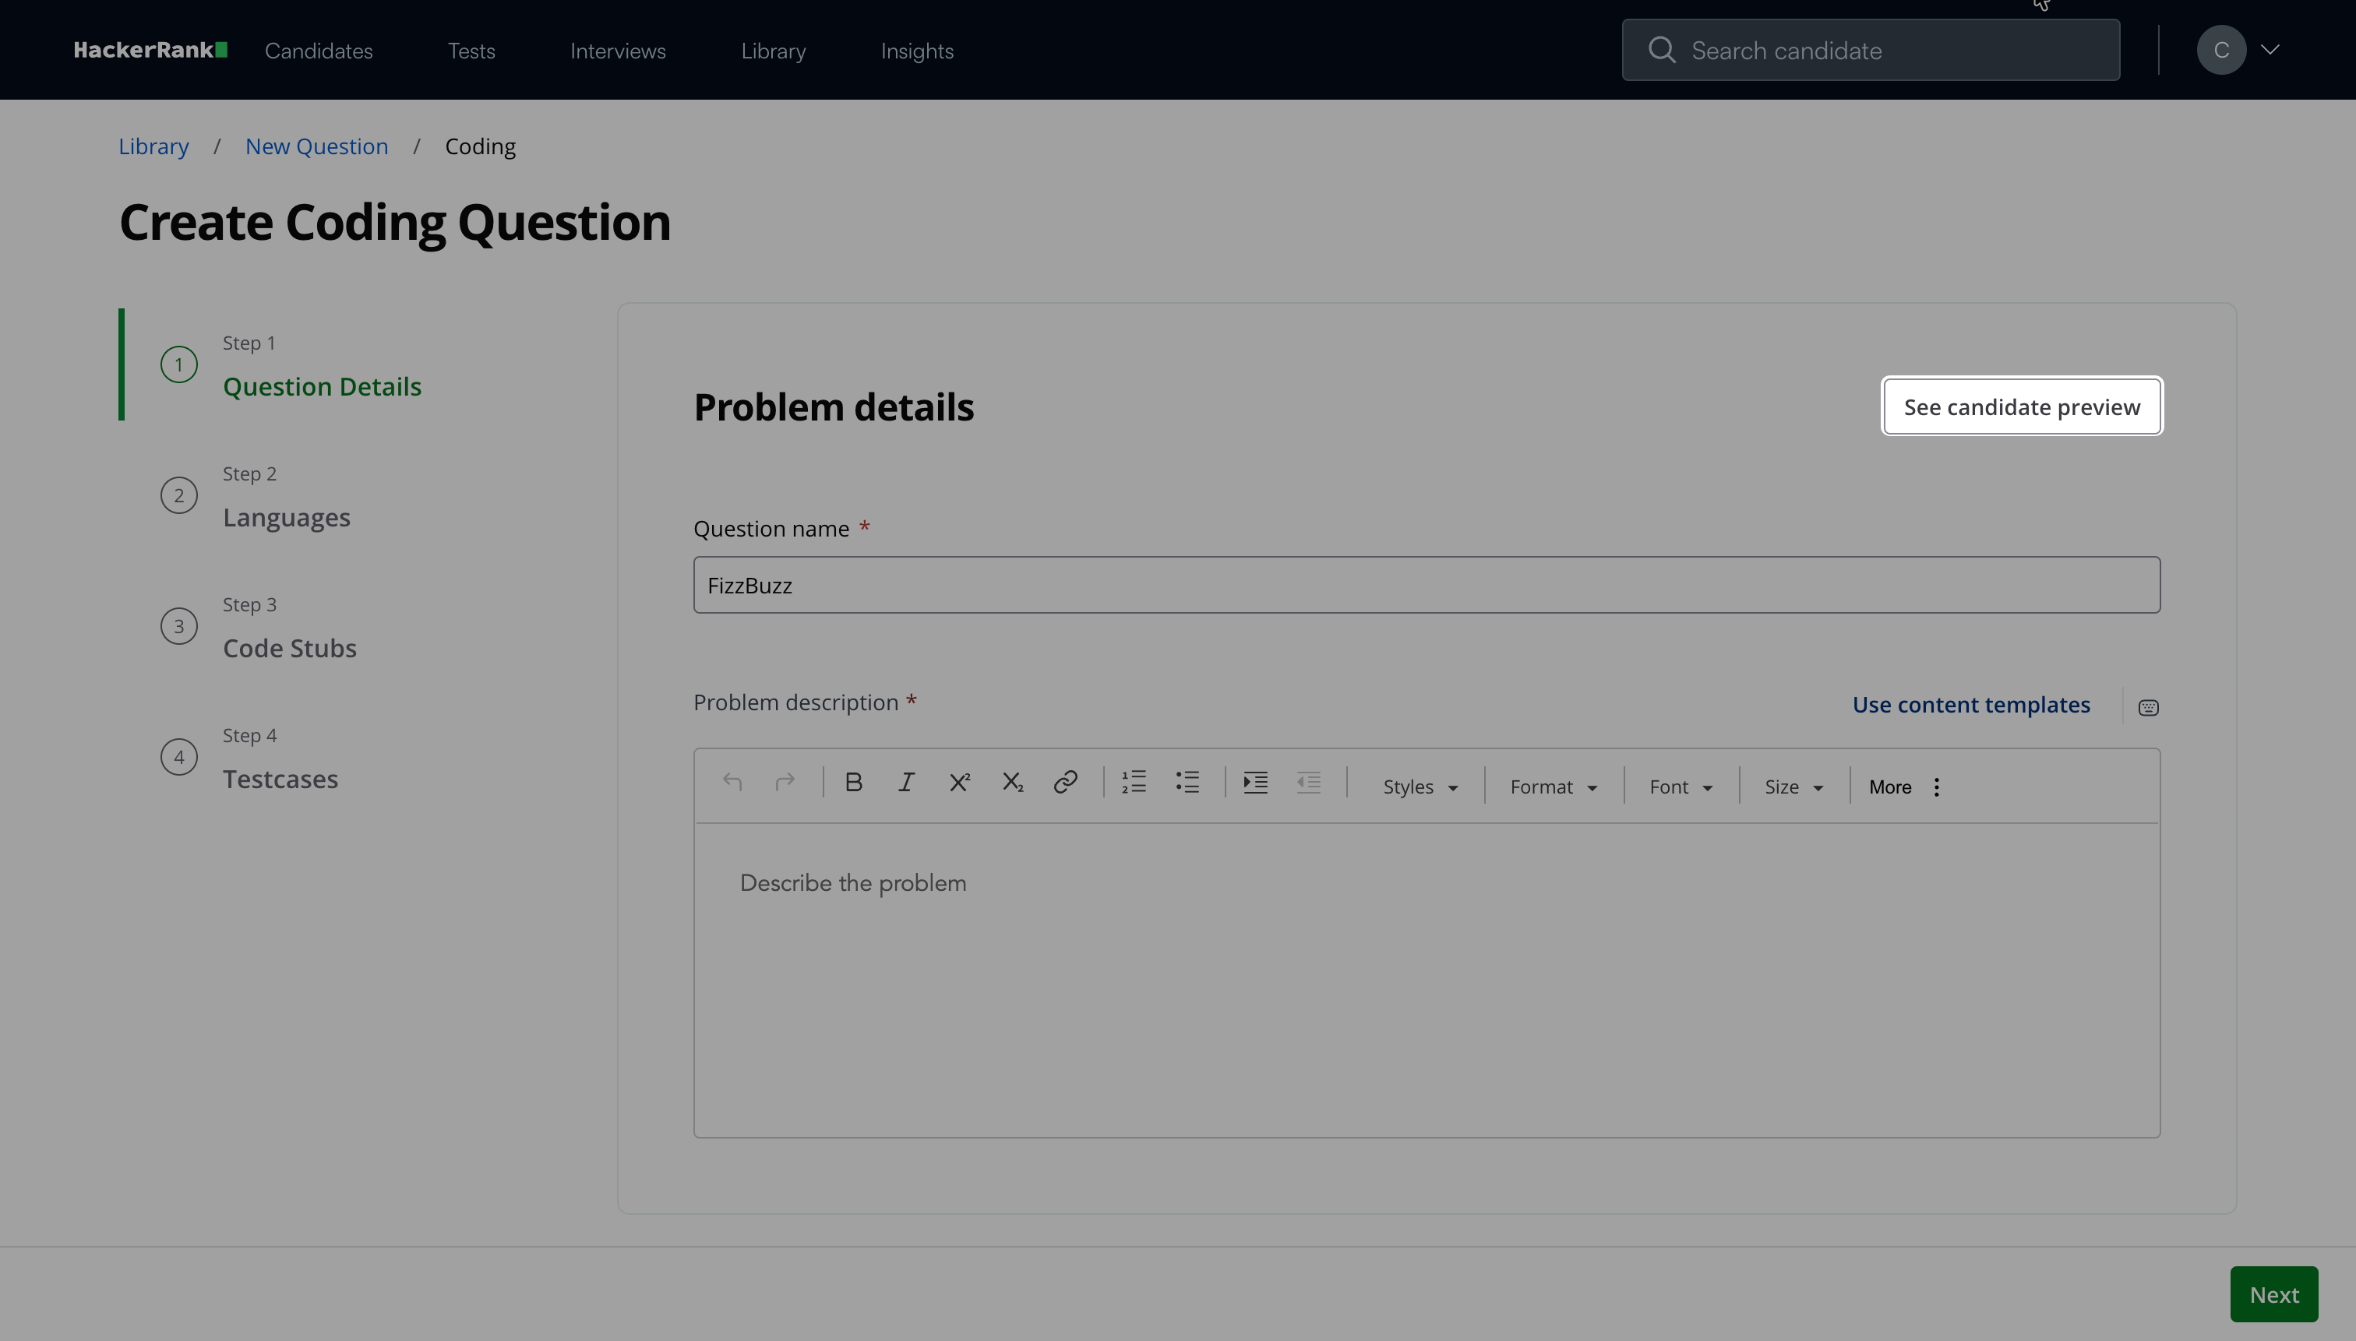
Task: Open the Format dropdown
Action: click(1554, 787)
